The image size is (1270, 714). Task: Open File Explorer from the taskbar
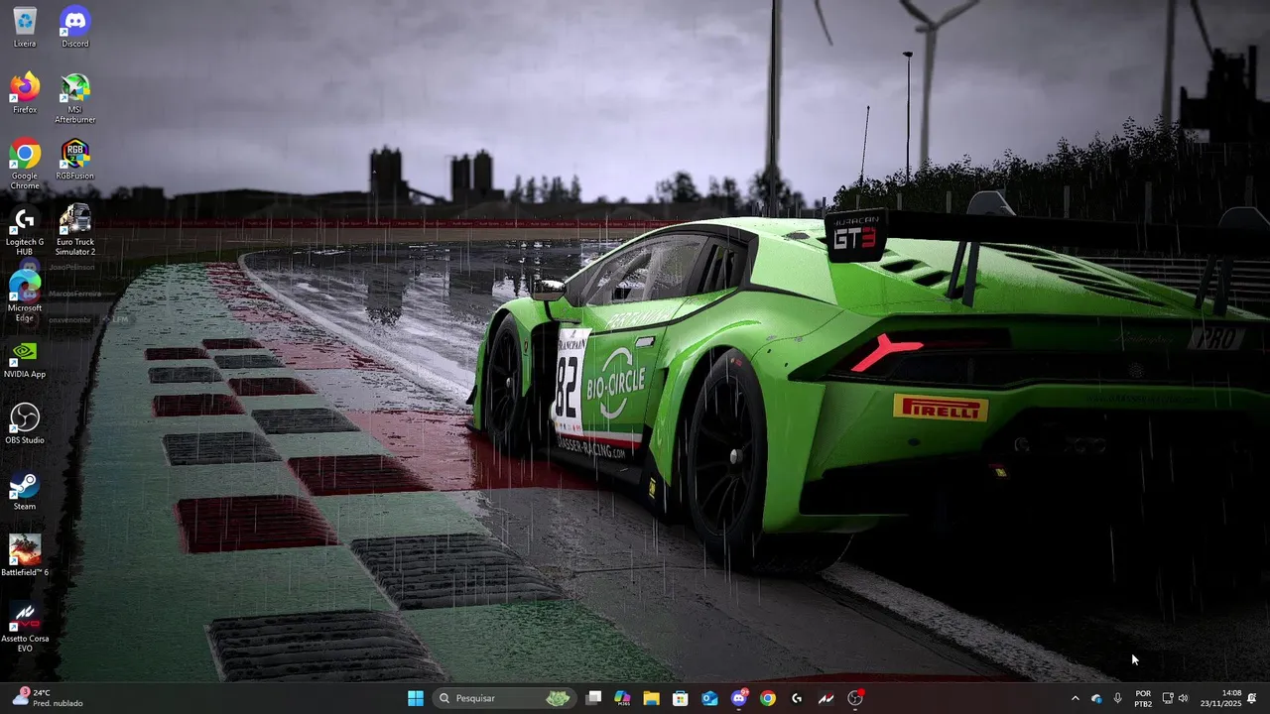point(651,698)
